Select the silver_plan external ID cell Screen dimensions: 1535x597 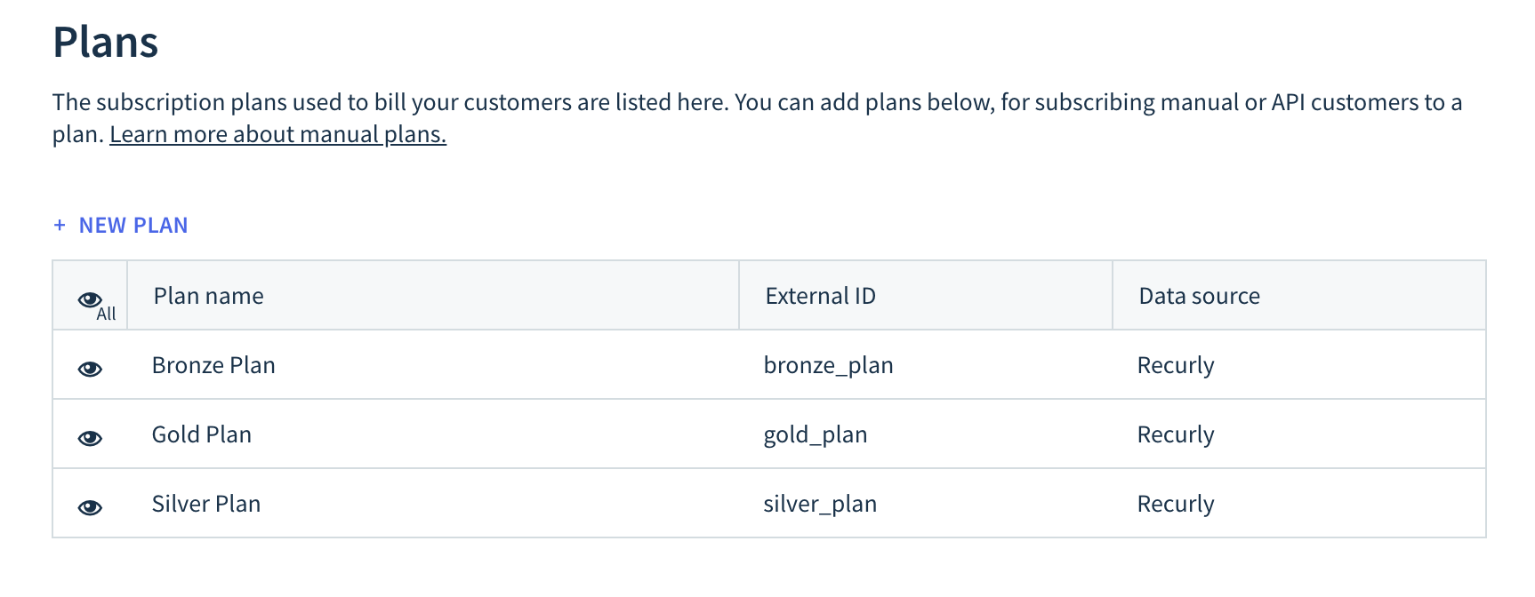click(x=820, y=504)
